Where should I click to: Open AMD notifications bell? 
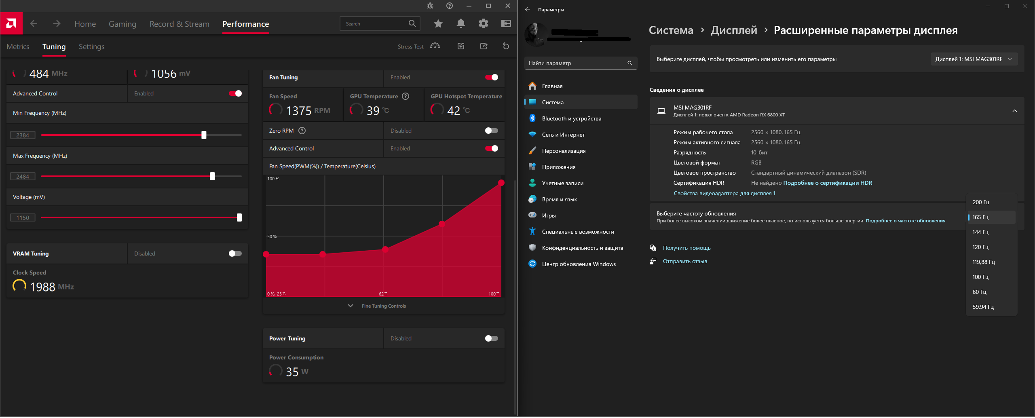tap(460, 24)
